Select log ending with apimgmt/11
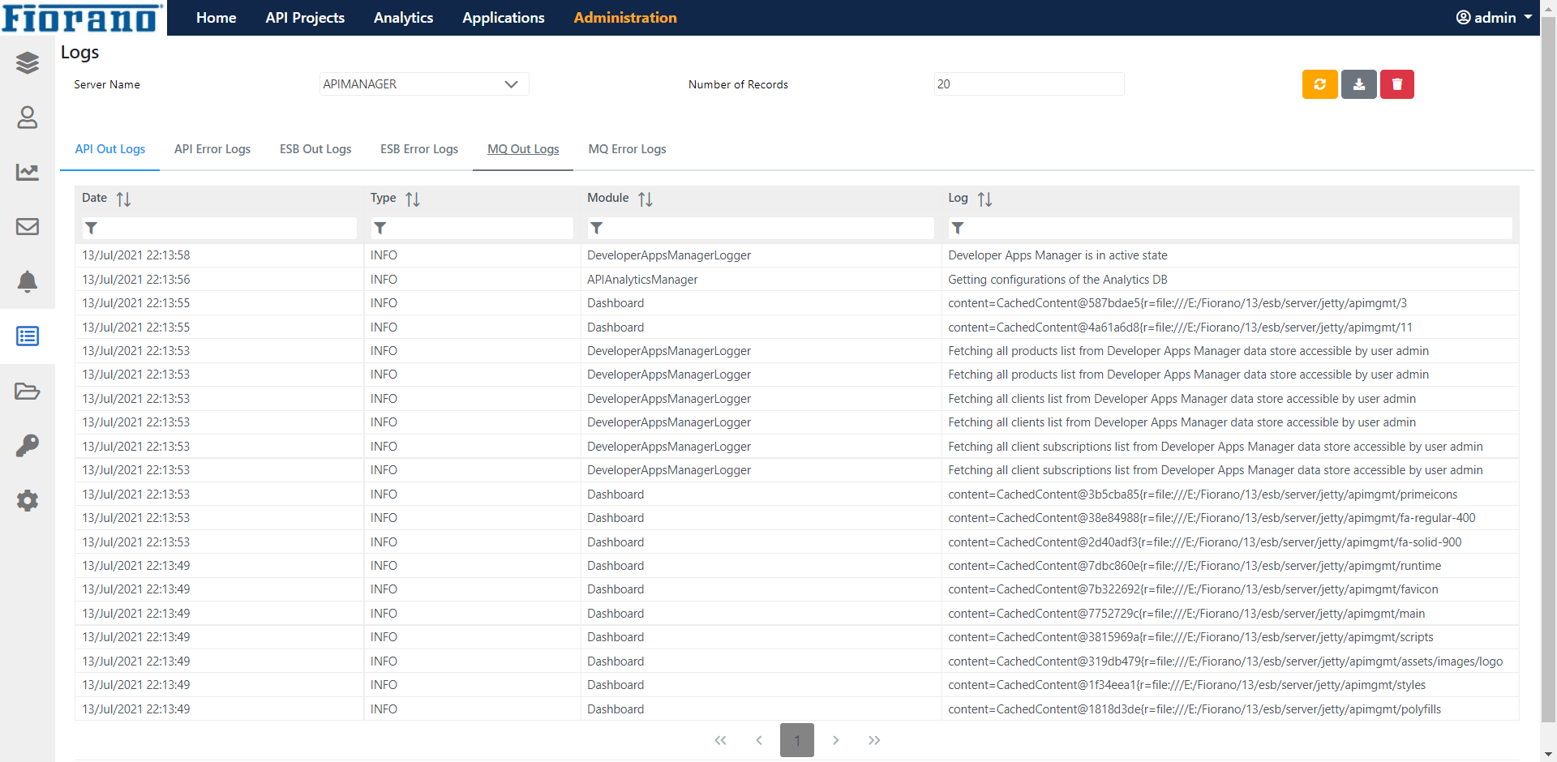1557x762 pixels. pos(1180,327)
